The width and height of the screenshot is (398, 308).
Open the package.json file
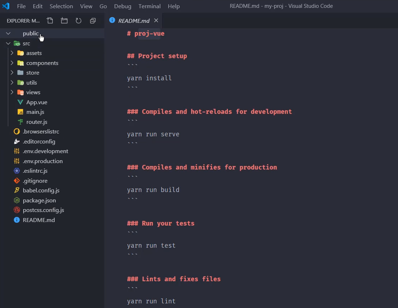tap(39, 200)
